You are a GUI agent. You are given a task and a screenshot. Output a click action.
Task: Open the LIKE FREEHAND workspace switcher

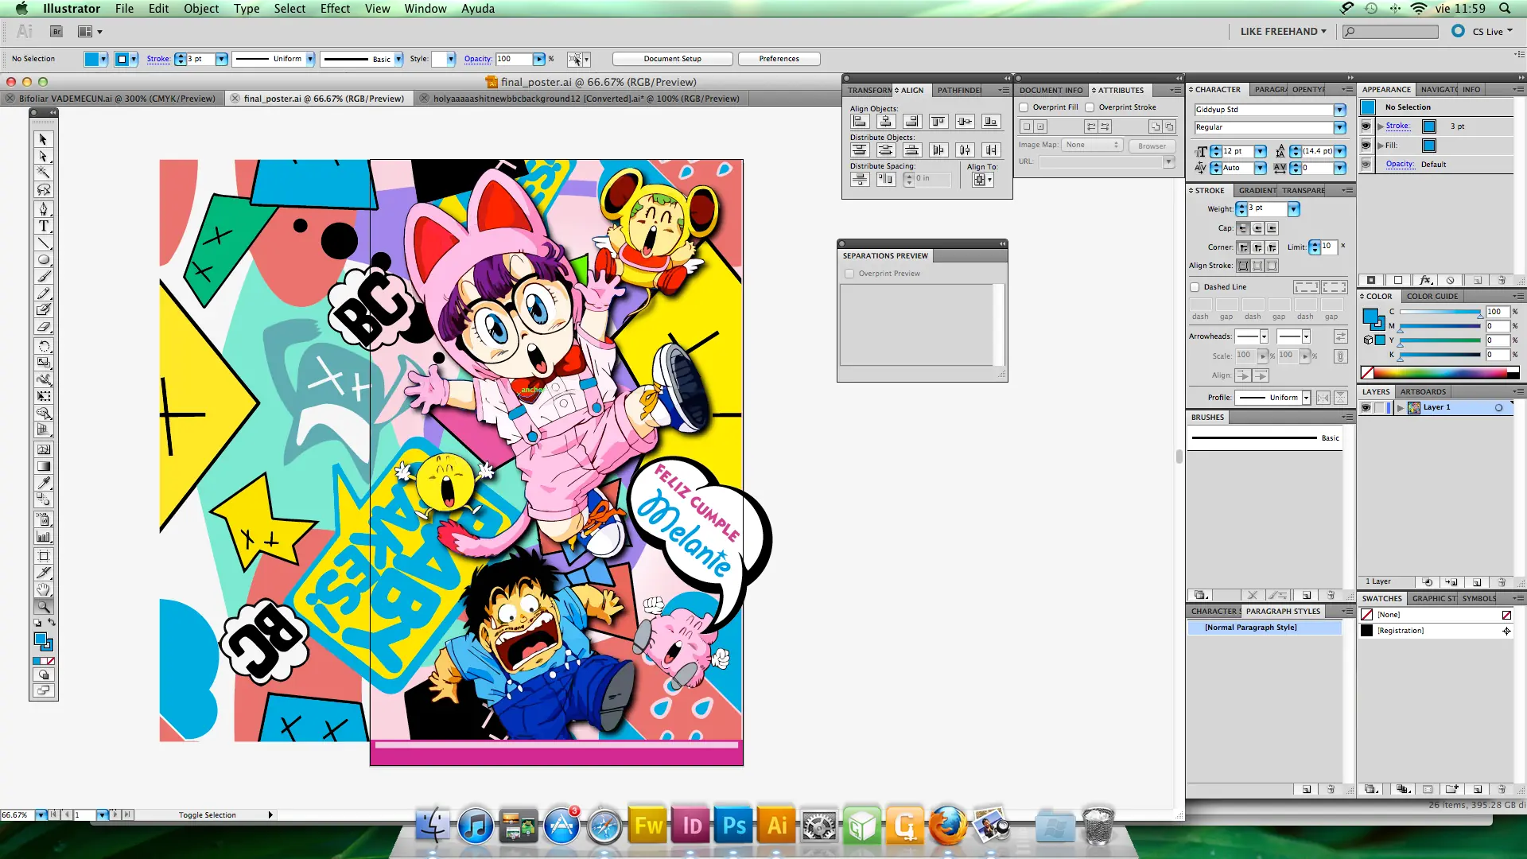pos(1283,32)
